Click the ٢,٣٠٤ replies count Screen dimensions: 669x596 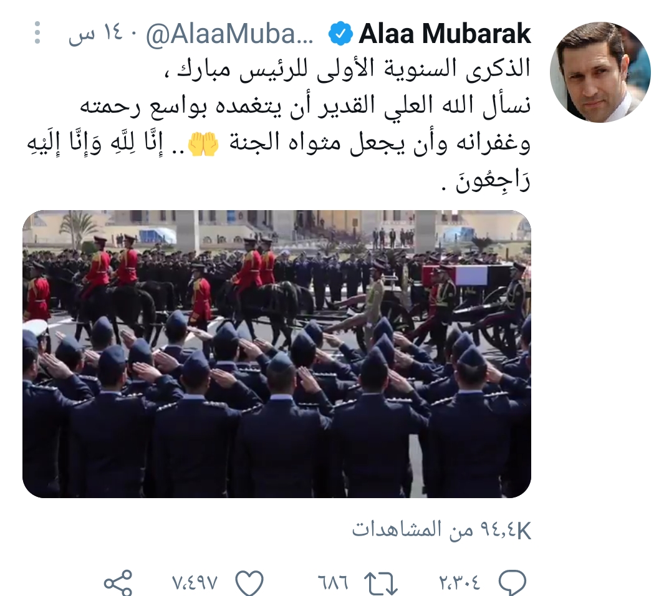pyautogui.click(x=459, y=582)
